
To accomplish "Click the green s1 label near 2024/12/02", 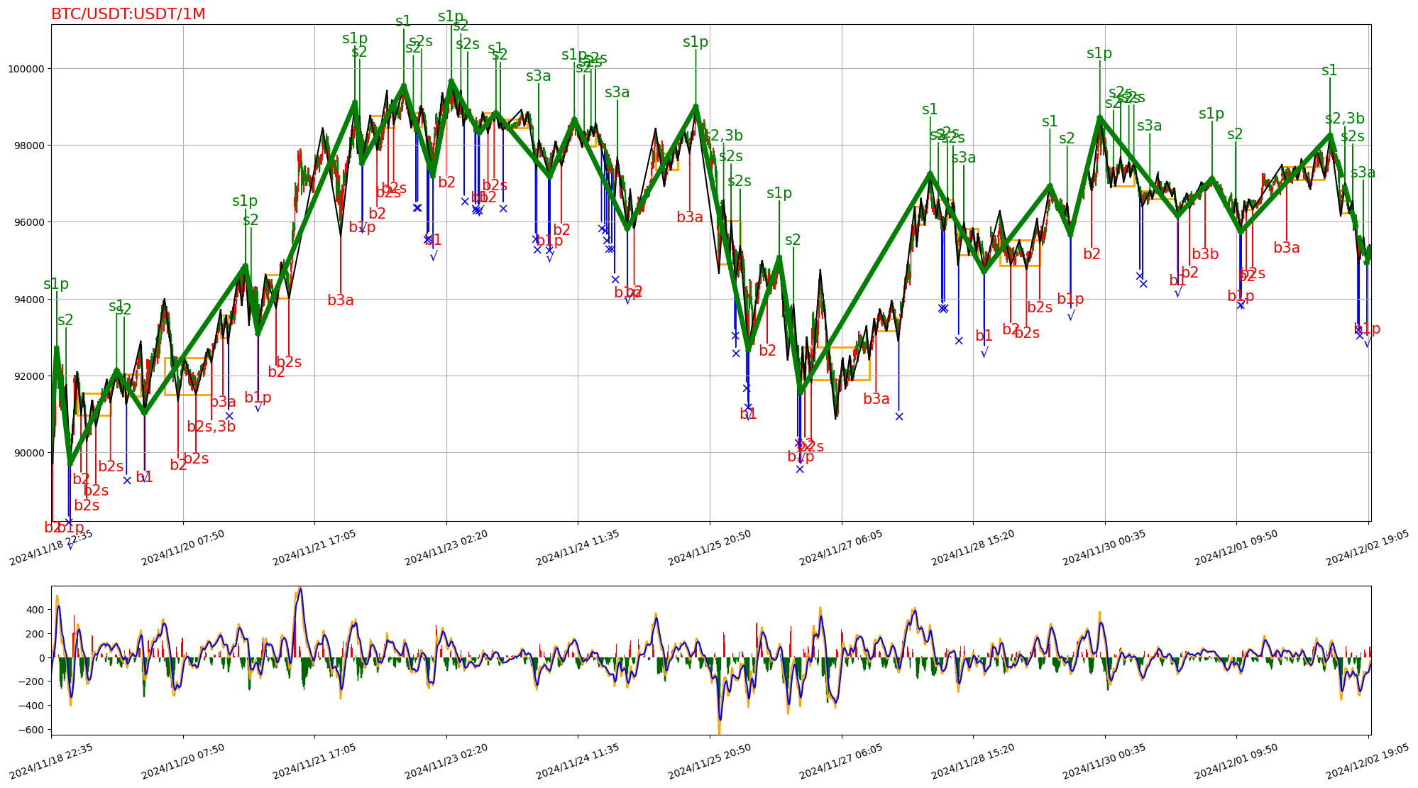I will pyautogui.click(x=1329, y=70).
